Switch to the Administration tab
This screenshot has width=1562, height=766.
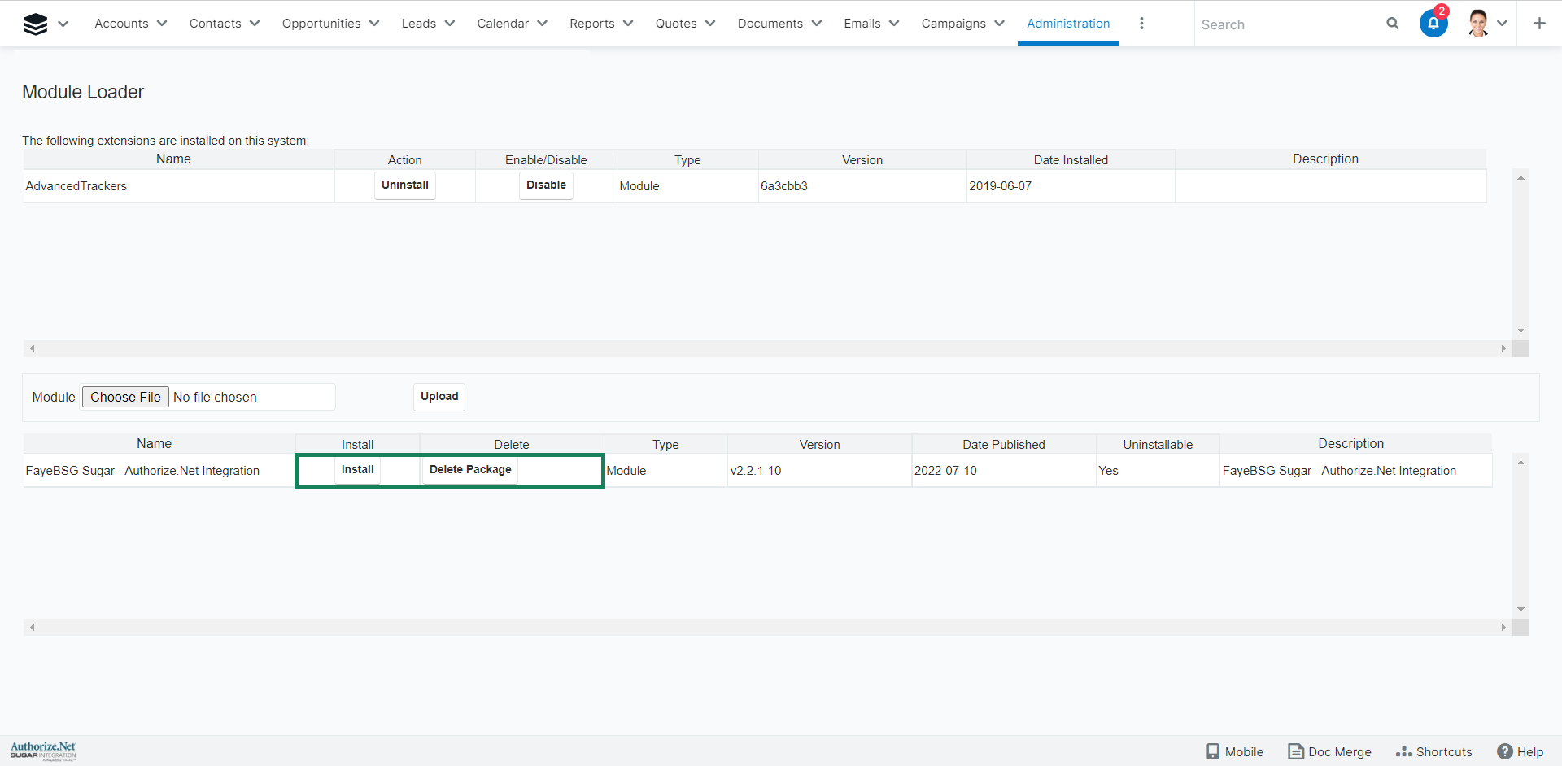[1067, 24]
